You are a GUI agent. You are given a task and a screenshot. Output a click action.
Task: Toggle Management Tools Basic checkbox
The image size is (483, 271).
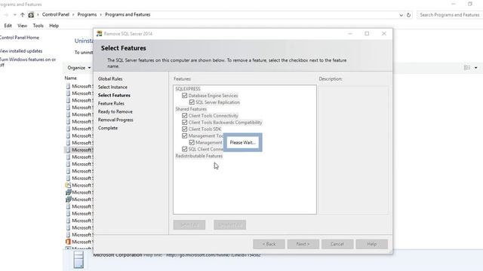[x=184, y=135]
